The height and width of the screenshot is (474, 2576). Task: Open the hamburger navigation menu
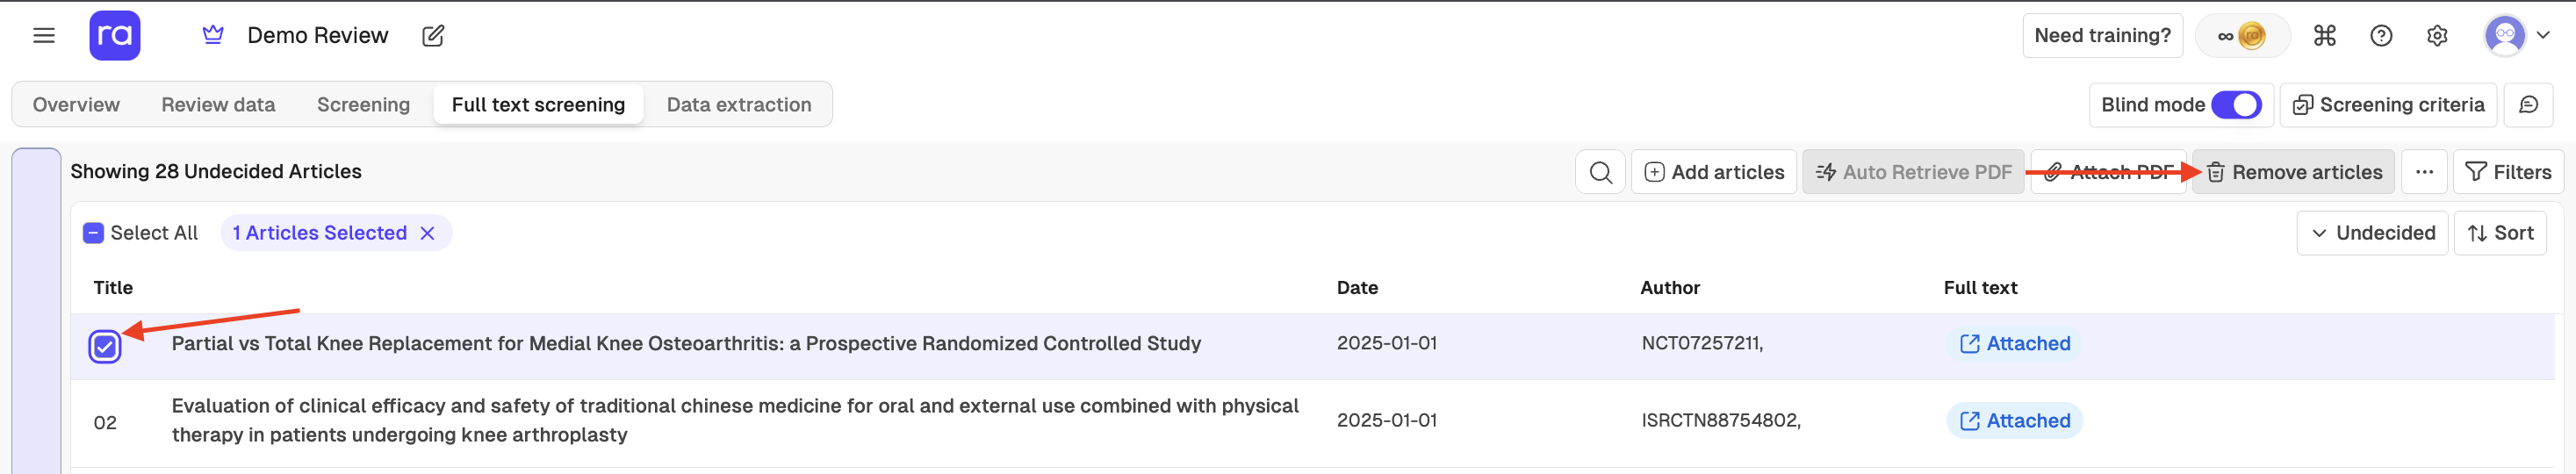click(x=44, y=36)
